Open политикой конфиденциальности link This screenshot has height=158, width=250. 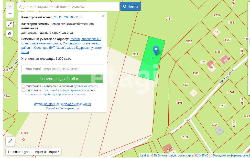coord(65,90)
